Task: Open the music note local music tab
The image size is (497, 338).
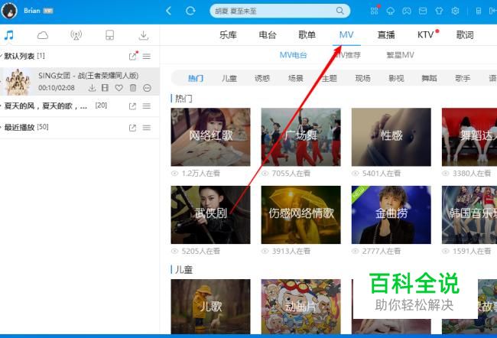Action: (8, 35)
